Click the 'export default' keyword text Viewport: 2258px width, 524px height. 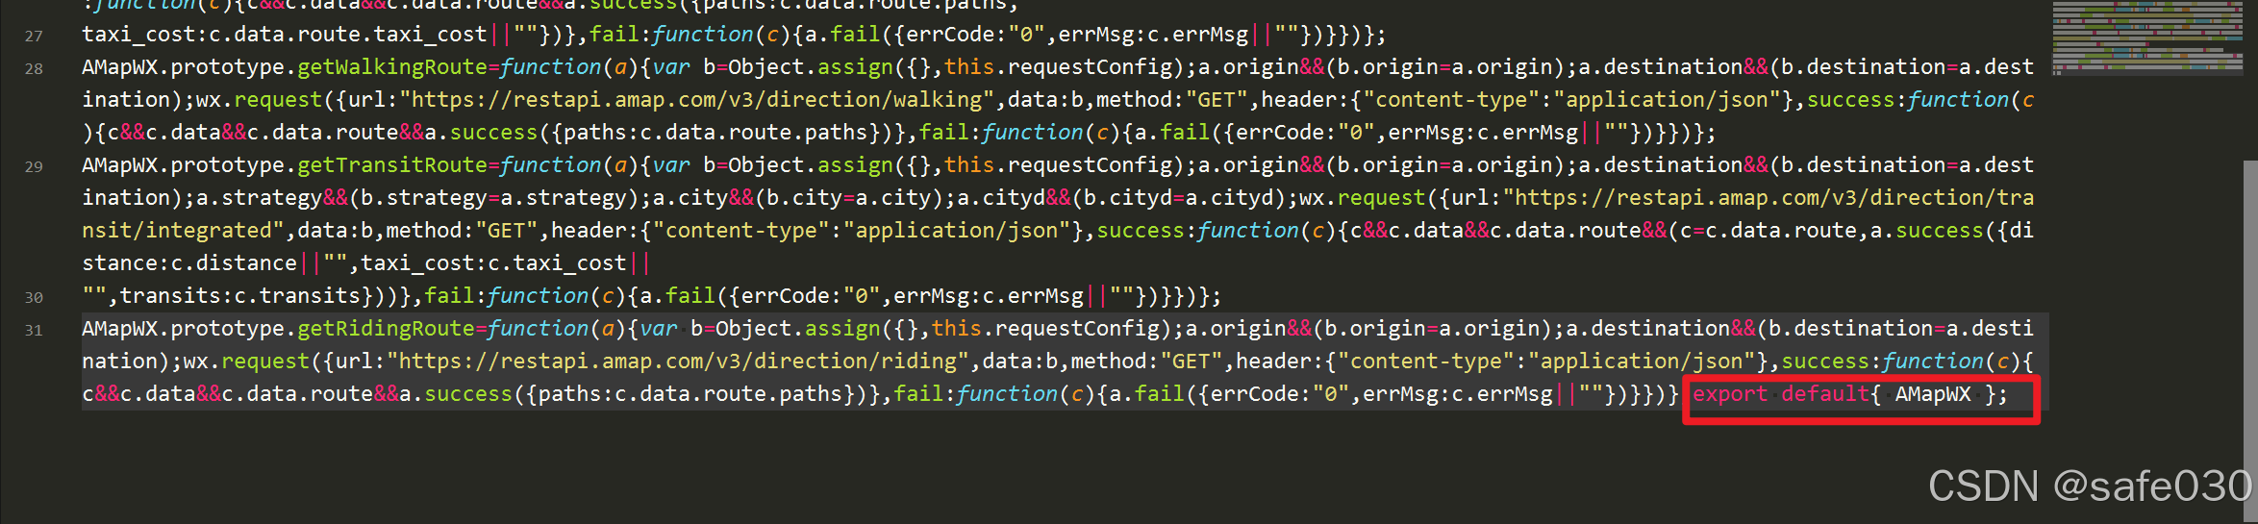tap(1780, 394)
